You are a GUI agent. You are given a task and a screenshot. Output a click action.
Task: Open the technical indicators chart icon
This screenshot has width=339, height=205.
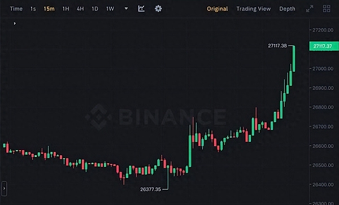[141, 8]
